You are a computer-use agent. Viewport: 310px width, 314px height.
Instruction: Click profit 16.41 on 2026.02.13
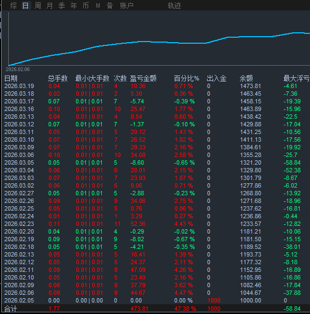[x=138, y=254]
